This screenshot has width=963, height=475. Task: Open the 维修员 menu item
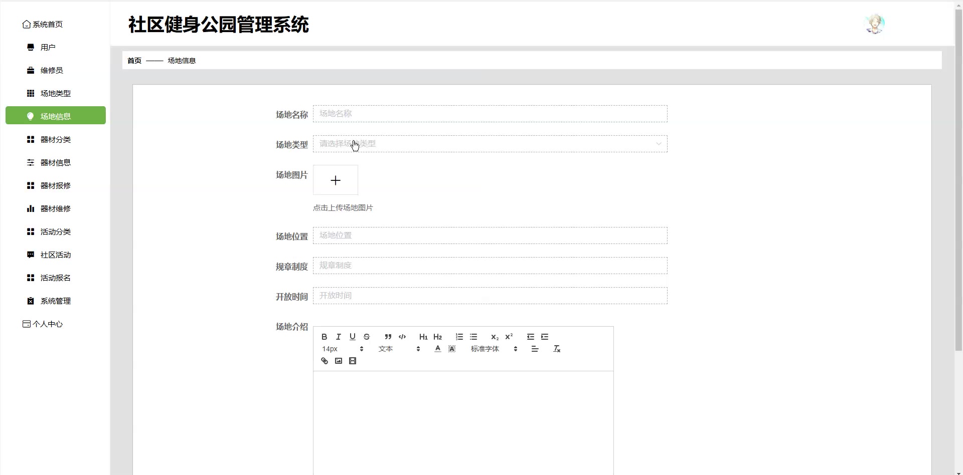[x=56, y=70]
